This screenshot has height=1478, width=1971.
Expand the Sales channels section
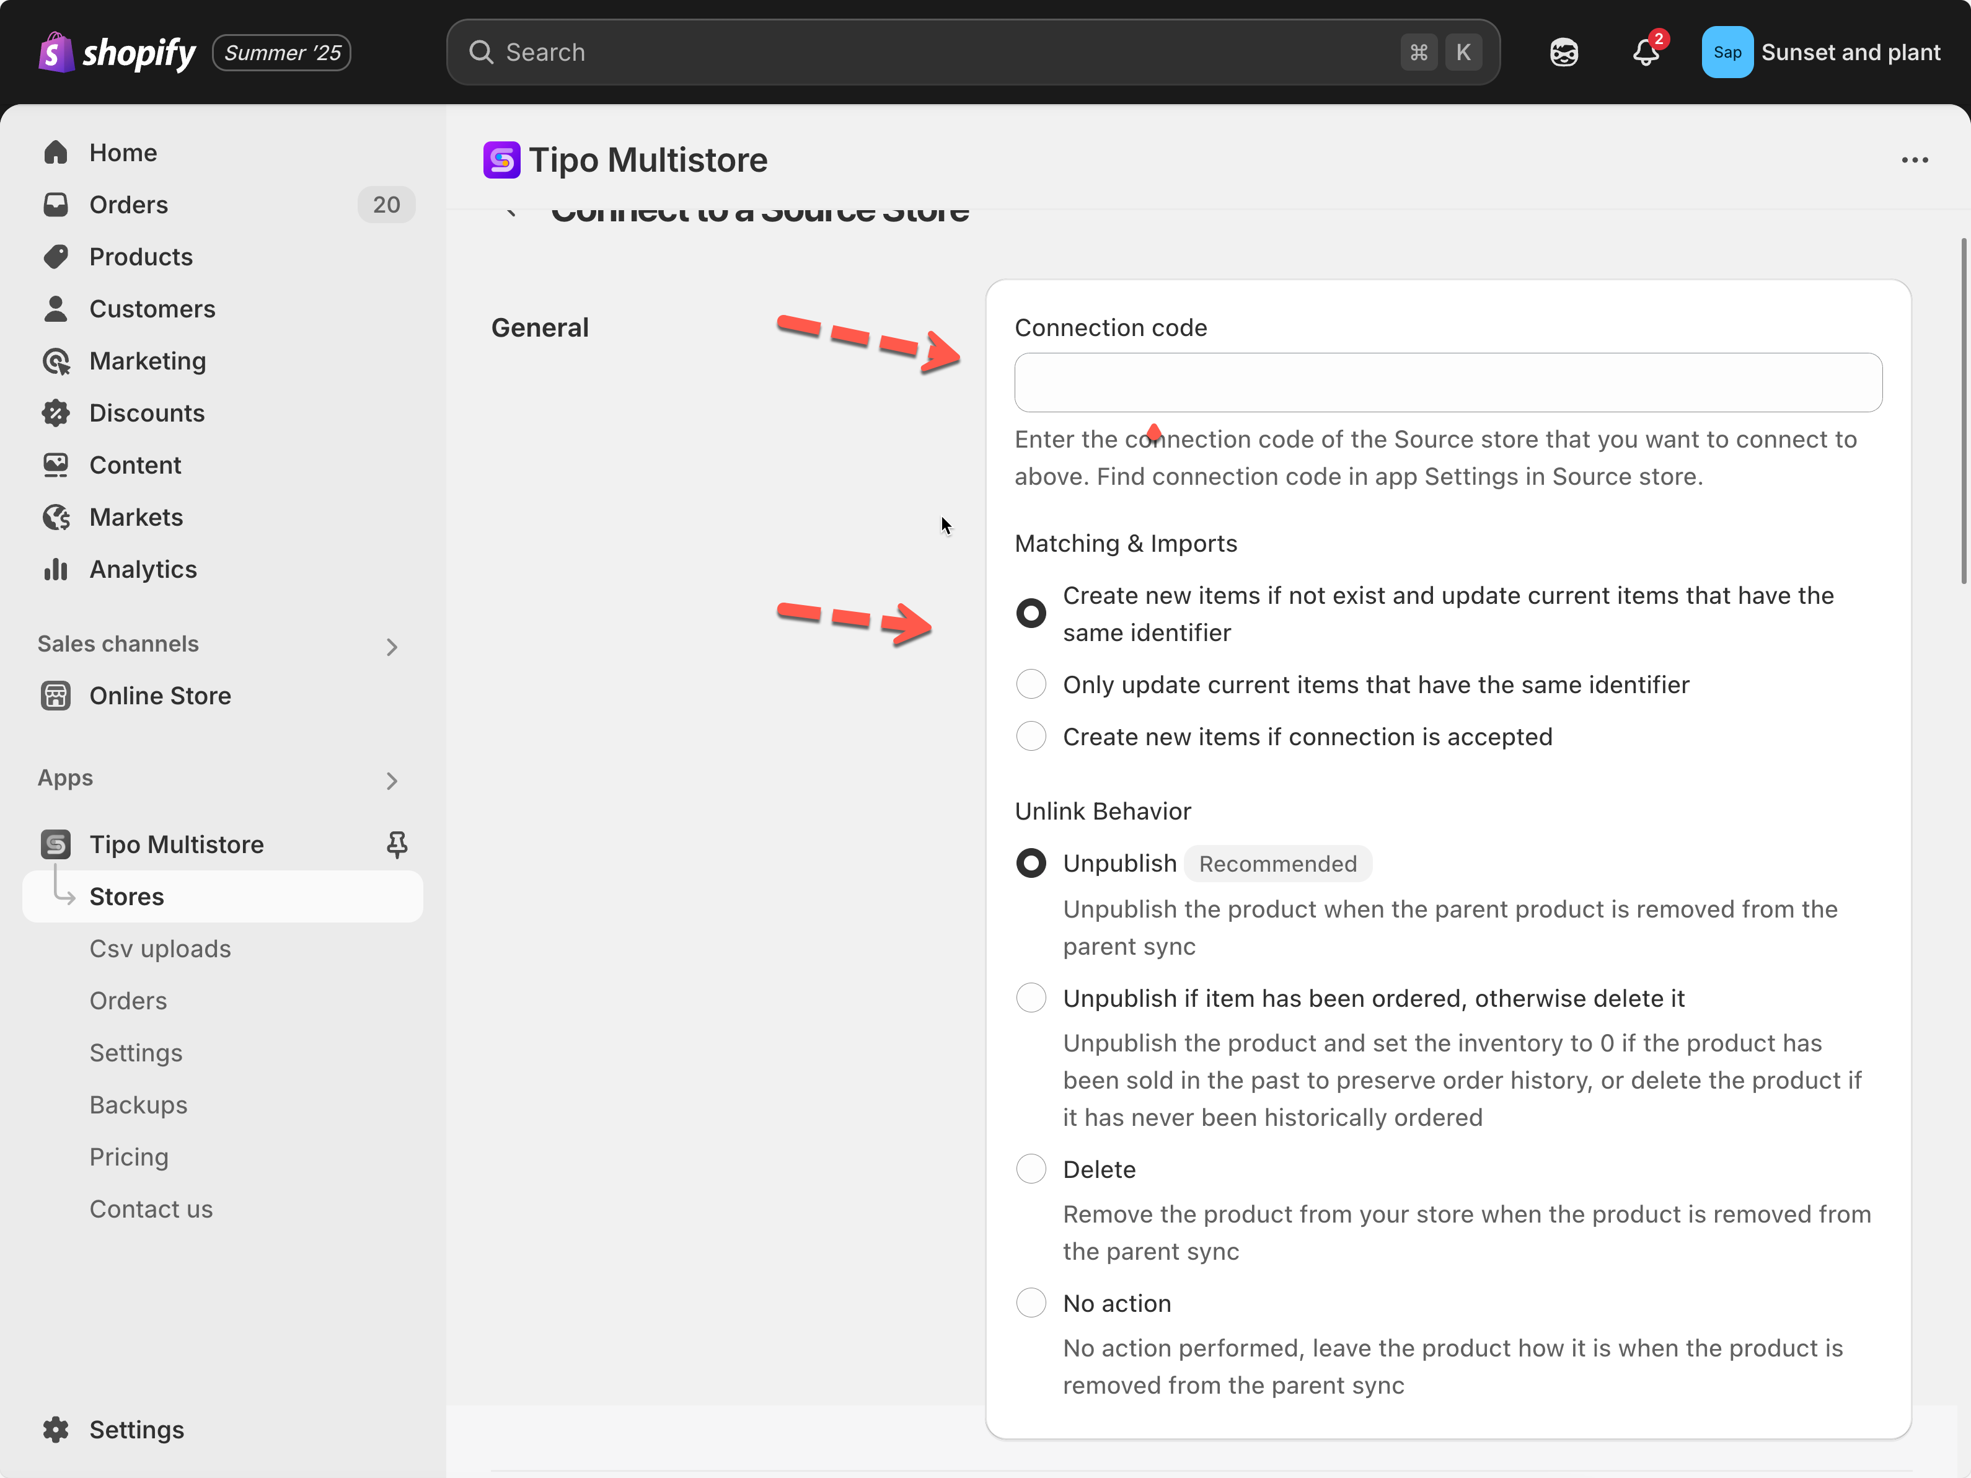tap(391, 646)
